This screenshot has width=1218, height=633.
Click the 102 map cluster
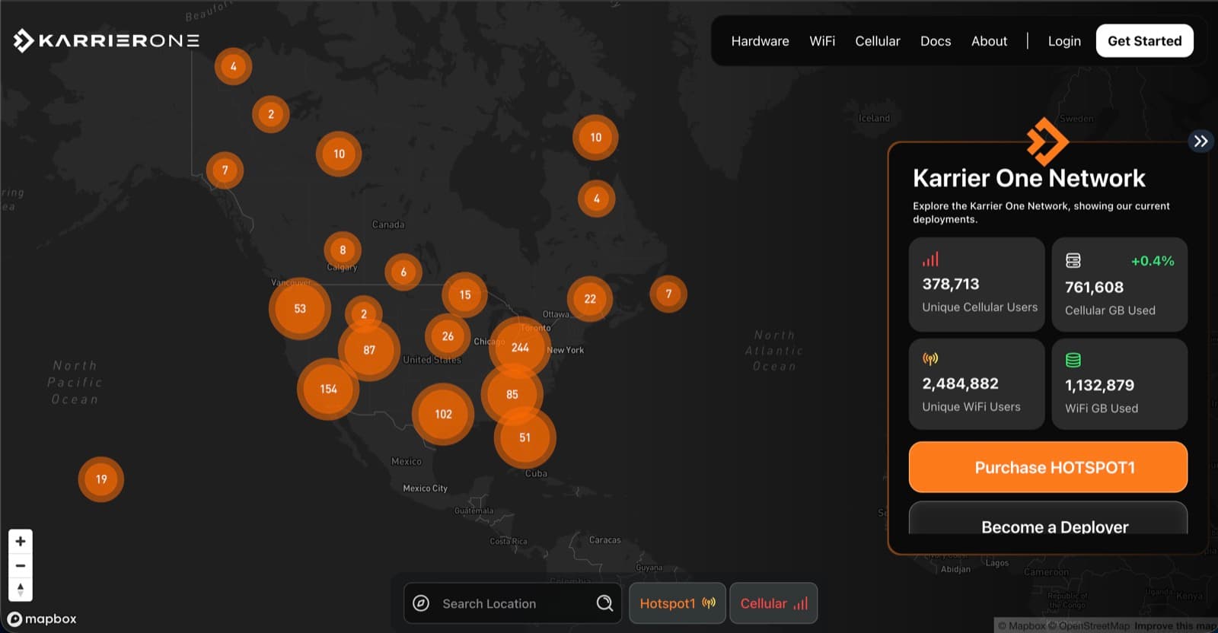pyautogui.click(x=443, y=414)
